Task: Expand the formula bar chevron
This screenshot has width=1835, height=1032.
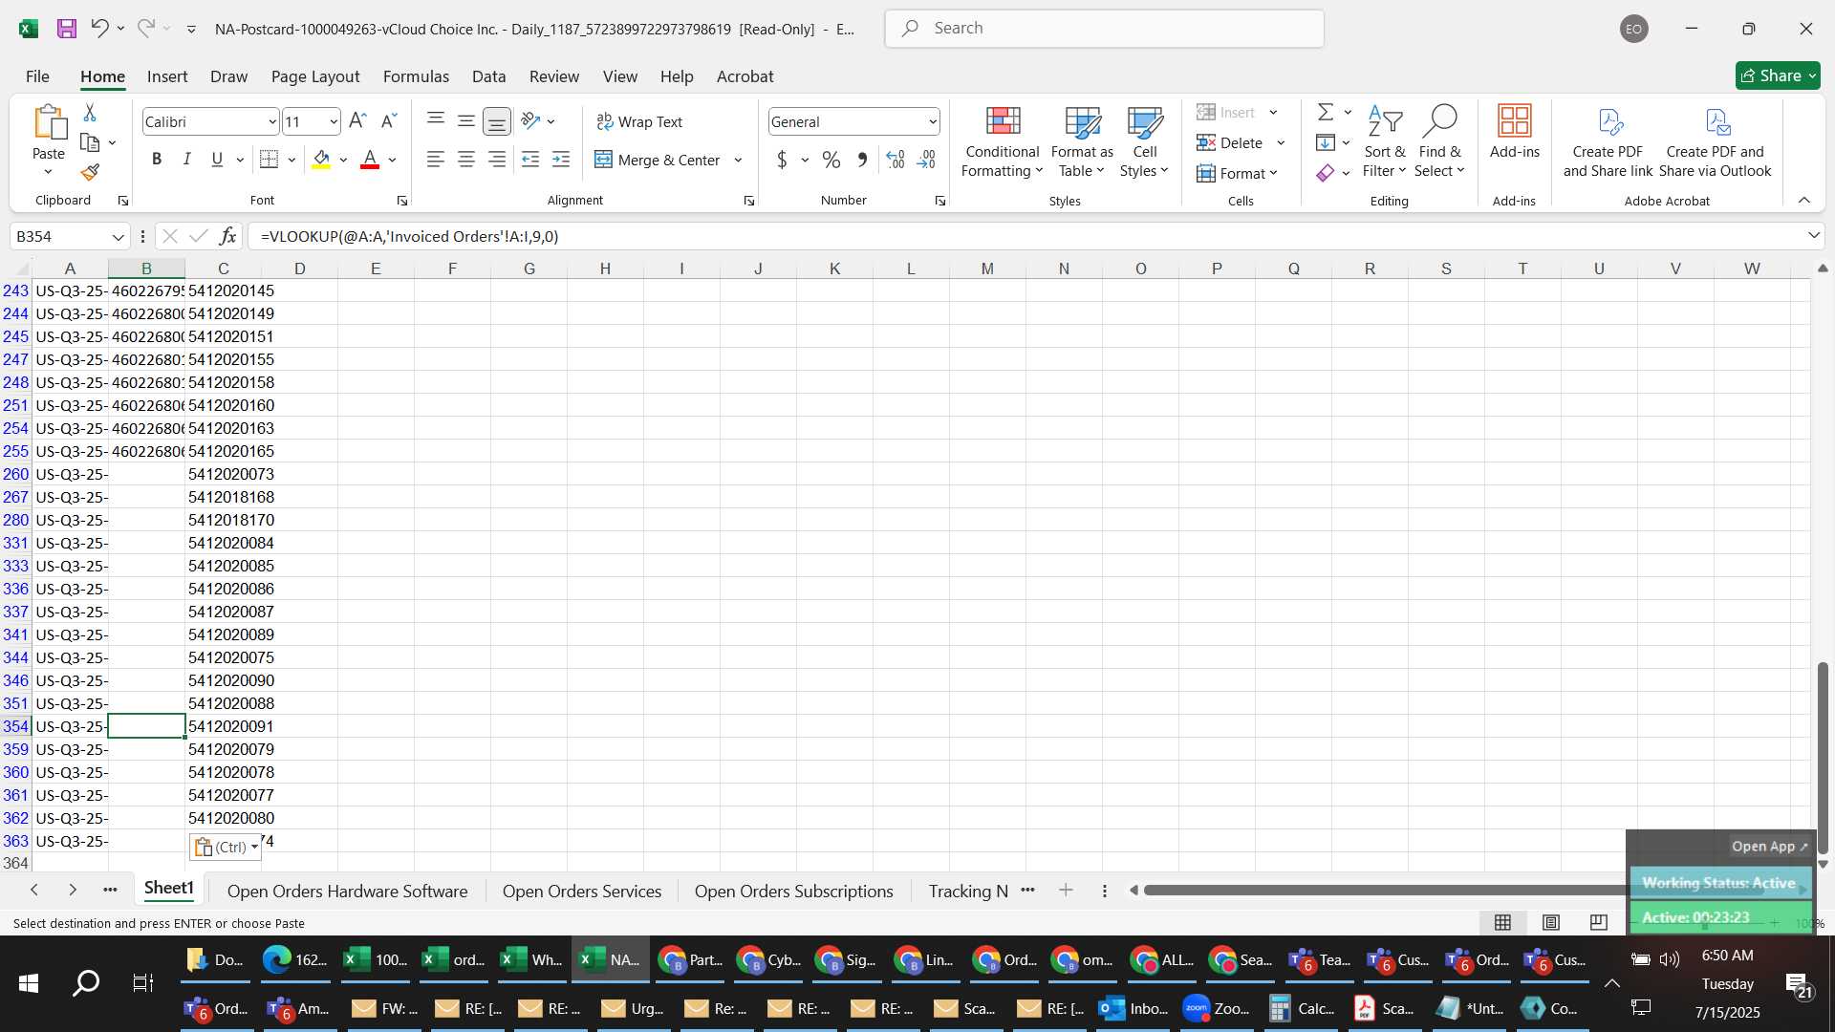Action: pos(1813,236)
